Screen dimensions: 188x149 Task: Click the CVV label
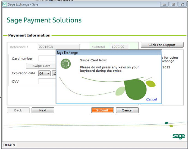click(x=15, y=82)
